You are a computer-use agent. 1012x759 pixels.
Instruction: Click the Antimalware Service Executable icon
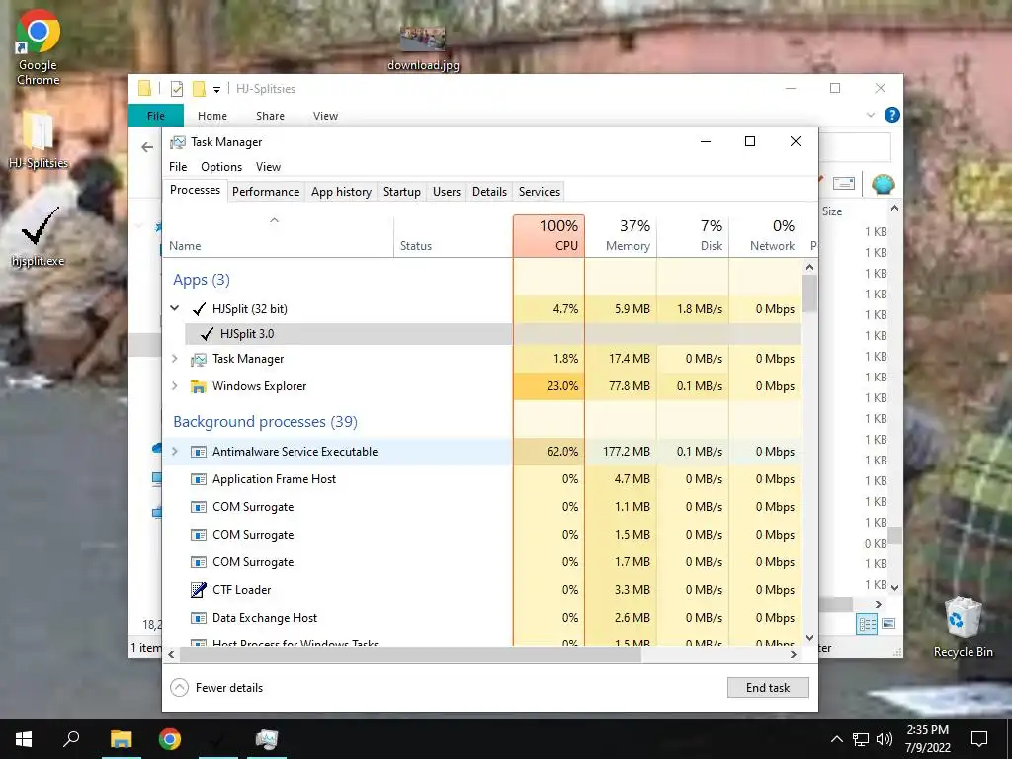pos(198,452)
